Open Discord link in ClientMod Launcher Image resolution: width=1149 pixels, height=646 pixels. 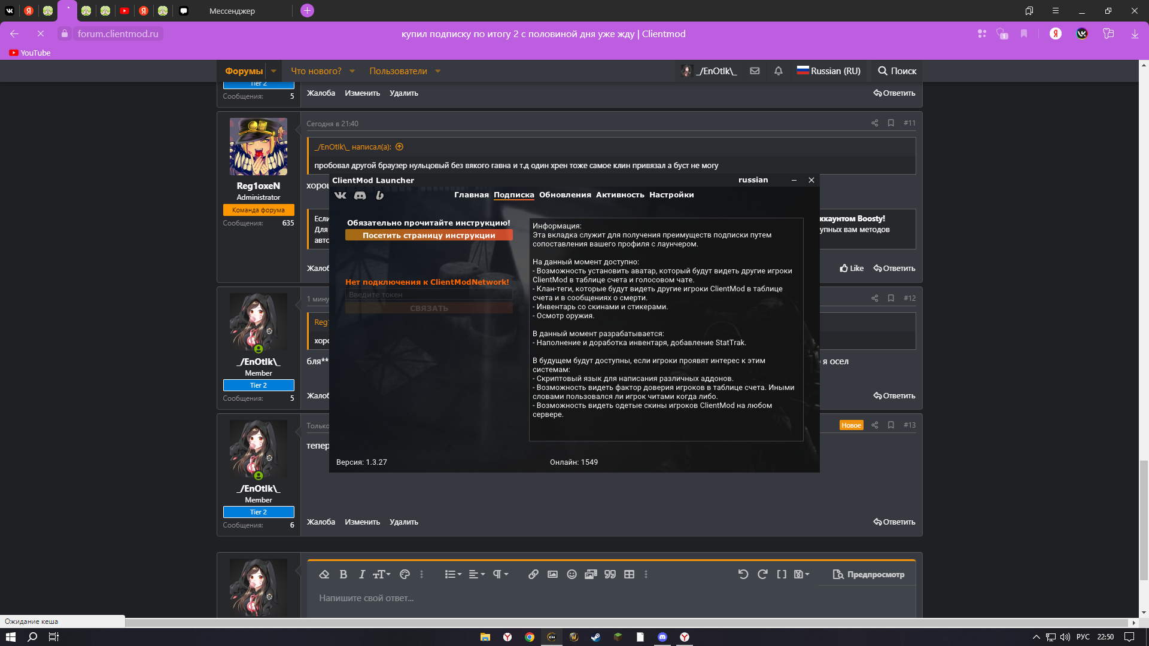tap(360, 196)
